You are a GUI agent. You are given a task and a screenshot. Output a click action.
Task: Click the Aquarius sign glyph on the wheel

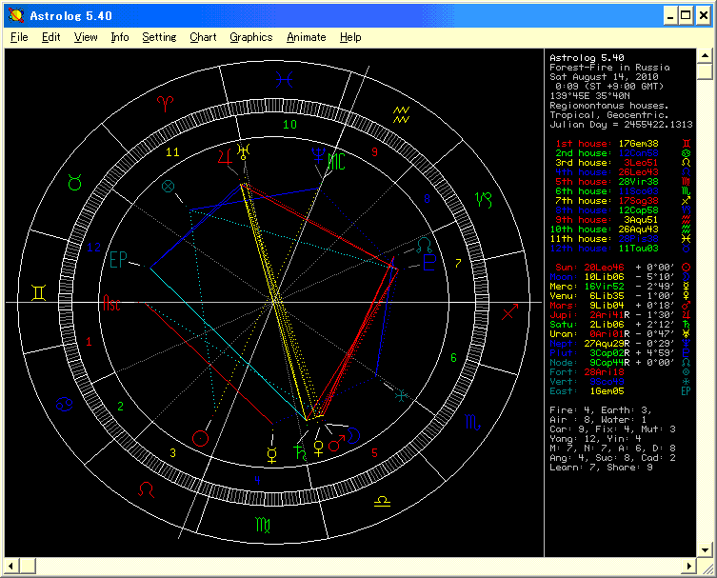click(x=402, y=115)
